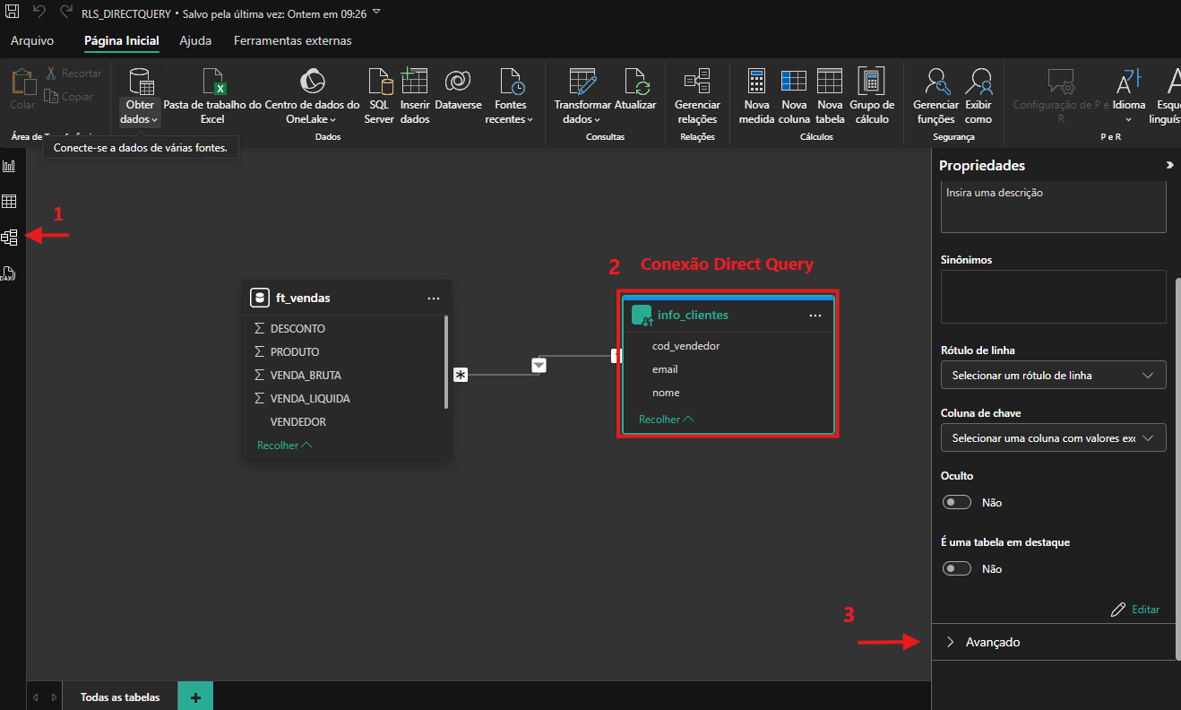Switch to model view in left sidebar
The width and height of the screenshot is (1181, 710).
[x=10, y=238]
